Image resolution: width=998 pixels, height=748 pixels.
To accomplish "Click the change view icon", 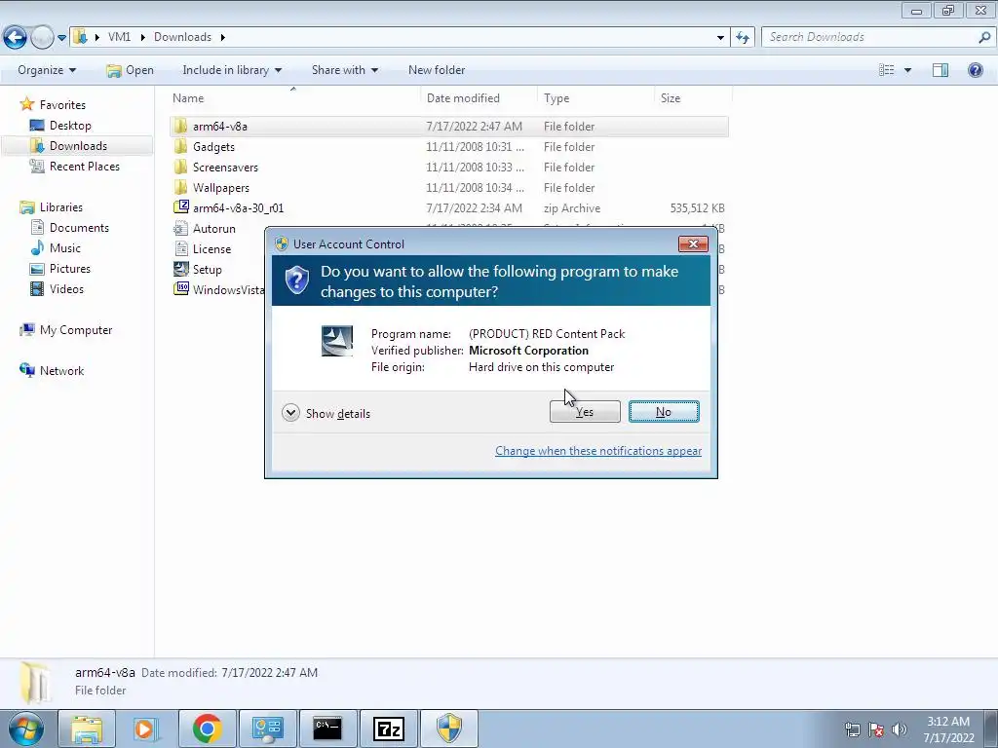I will click(x=887, y=70).
